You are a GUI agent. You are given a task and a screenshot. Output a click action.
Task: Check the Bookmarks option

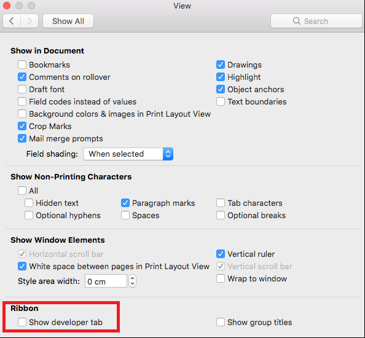pyautogui.click(x=22, y=65)
